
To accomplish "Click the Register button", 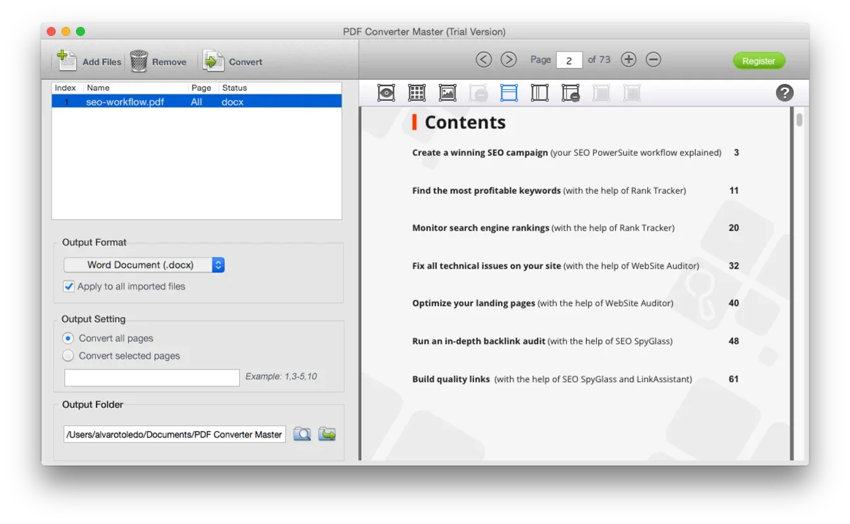I will 759,61.
